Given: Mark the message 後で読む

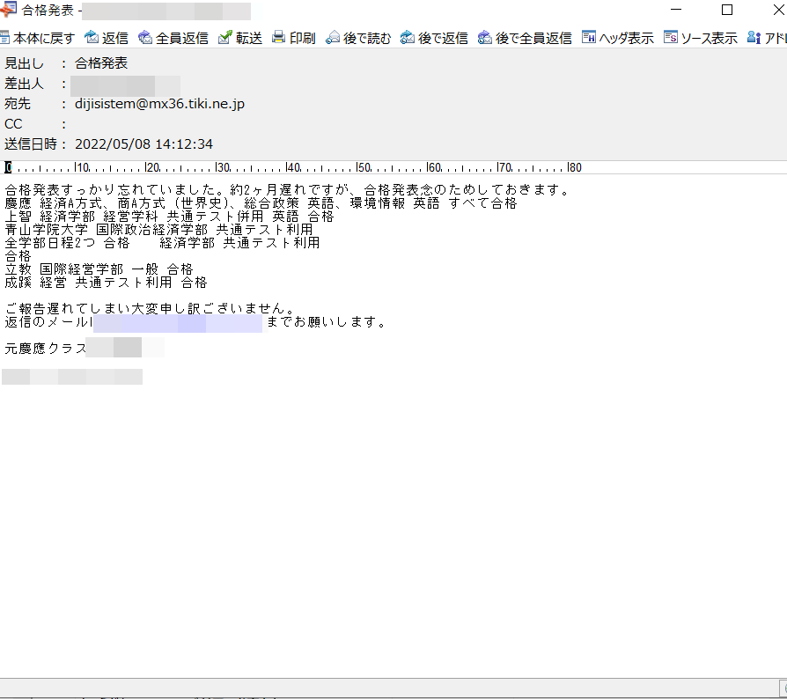Looking at the screenshot, I should click(367, 38).
